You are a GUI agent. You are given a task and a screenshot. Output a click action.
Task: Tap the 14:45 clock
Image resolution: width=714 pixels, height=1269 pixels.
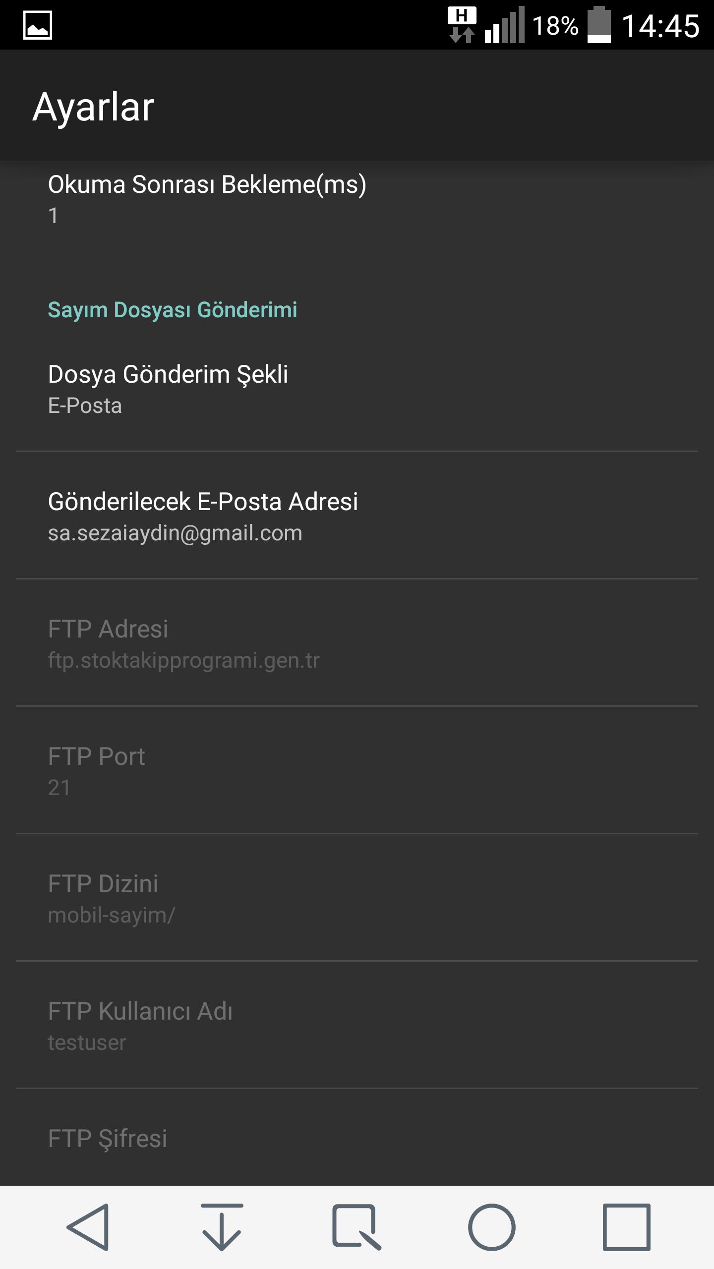click(660, 26)
